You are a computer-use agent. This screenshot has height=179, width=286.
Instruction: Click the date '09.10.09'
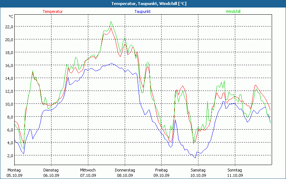(161, 175)
